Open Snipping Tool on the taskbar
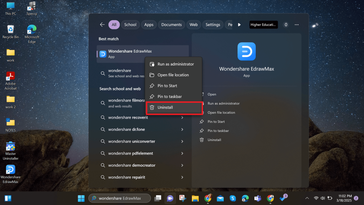This screenshot has height=205, width=364. (x=183, y=198)
